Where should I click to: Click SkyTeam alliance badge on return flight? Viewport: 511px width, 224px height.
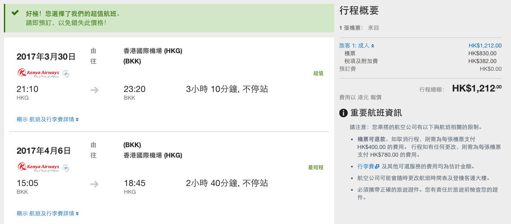coord(66,167)
